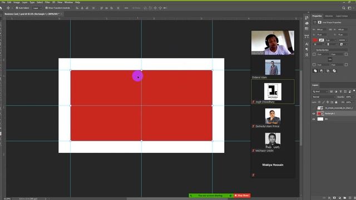356x200 pixels.
Task: Click filter for type layers icon
Action: click(x=340, y=91)
